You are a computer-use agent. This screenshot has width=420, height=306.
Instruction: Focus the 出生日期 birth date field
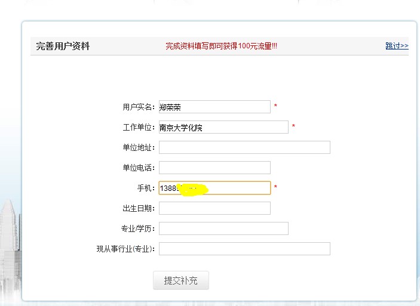(x=214, y=208)
